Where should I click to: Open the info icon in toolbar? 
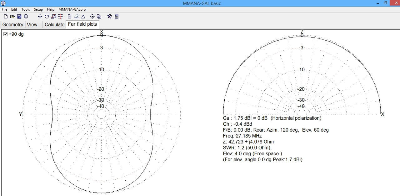pos(26,17)
